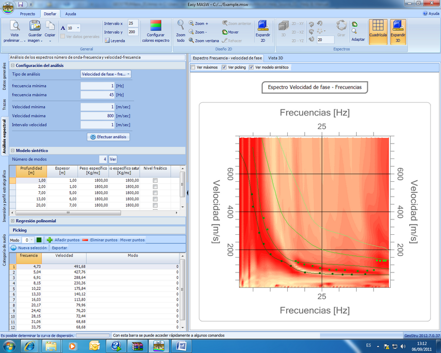The height and width of the screenshot is (353, 441).
Task: Click Windows Start button
Action: click(x=8, y=346)
